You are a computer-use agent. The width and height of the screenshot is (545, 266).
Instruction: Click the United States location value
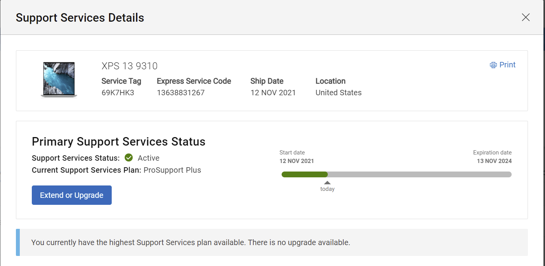coord(339,93)
